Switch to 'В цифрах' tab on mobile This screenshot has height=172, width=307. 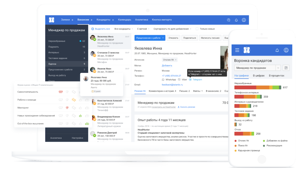pyautogui.click(x=259, y=76)
